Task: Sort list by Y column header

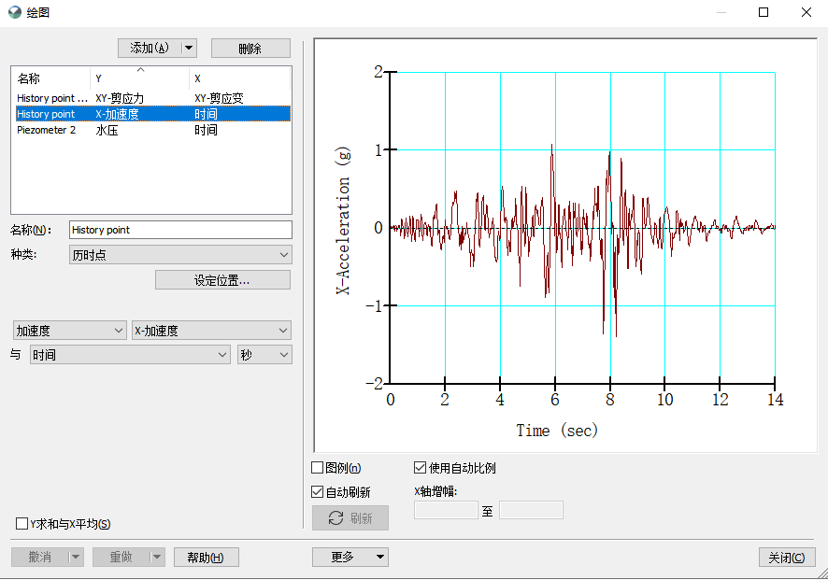Action: pos(139,78)
